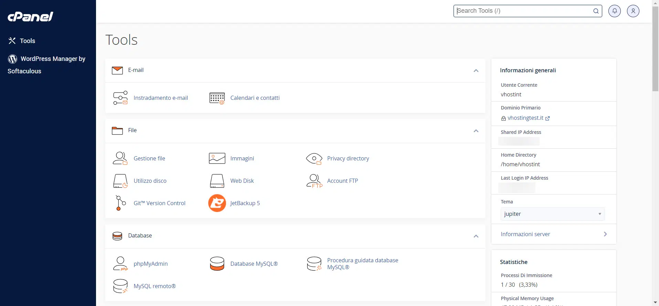Click the Utilizzo disco icon
This screenshot has width=659, height=306.
tap(120, 181)
